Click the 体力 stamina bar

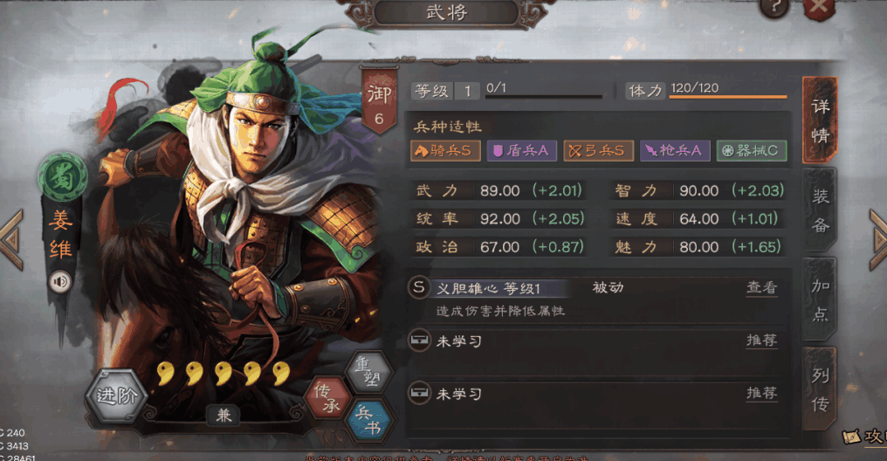728,97
